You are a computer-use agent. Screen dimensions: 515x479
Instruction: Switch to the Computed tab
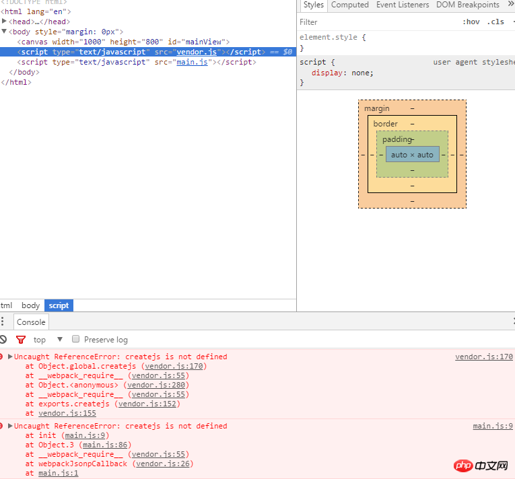point(350,5)
